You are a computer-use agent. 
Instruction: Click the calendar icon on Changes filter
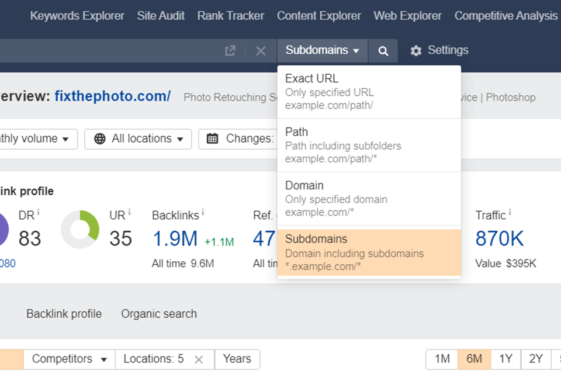pyautogui.click(x=213, y=138)
